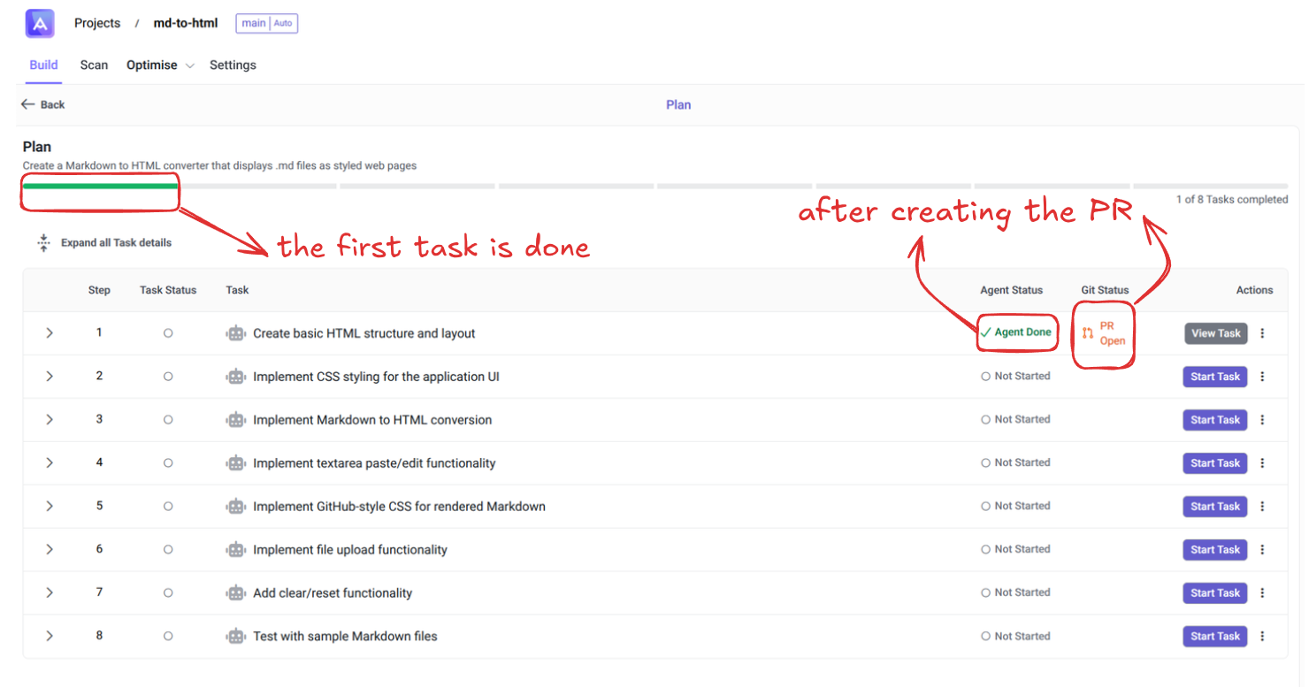The height and width of the screenshot is (687, 1309).
Task: Click robot icon beside Create basic HTML structure
Action: (x=235, y=333)
